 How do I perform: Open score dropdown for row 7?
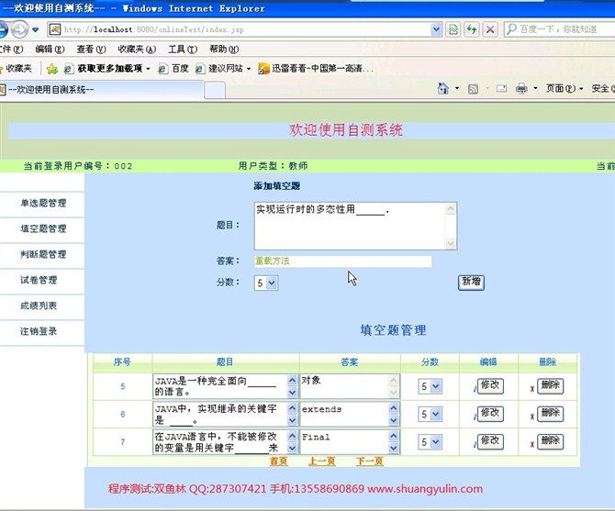pos(430,442)
